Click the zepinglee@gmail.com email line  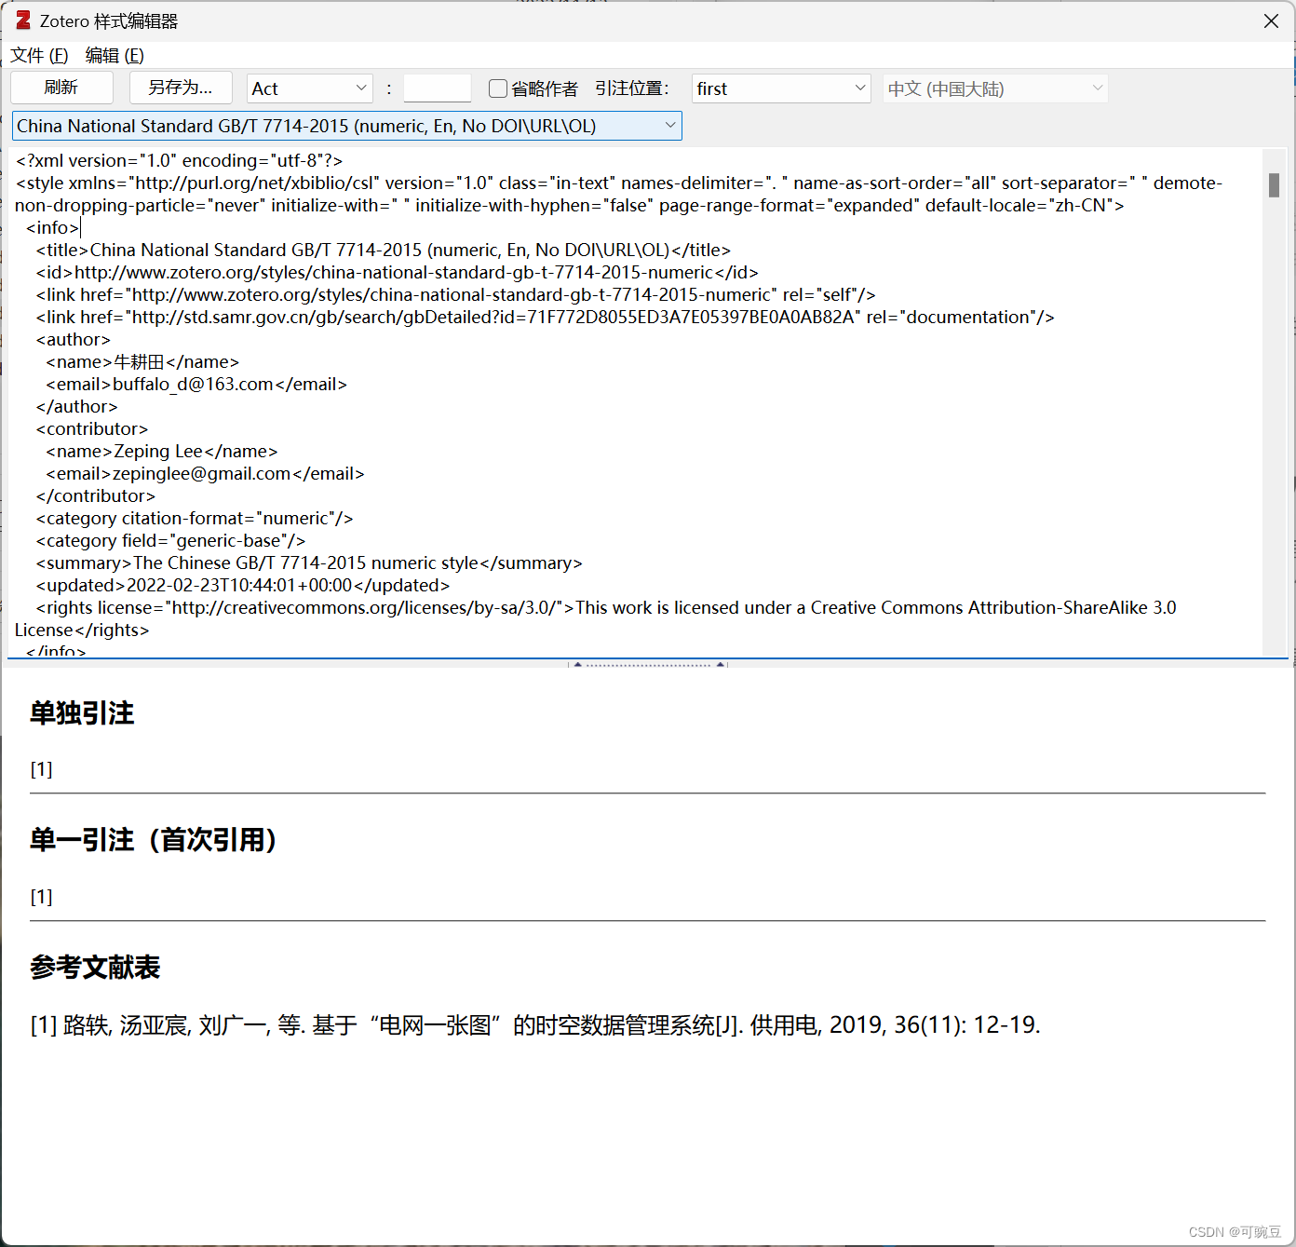205,473
